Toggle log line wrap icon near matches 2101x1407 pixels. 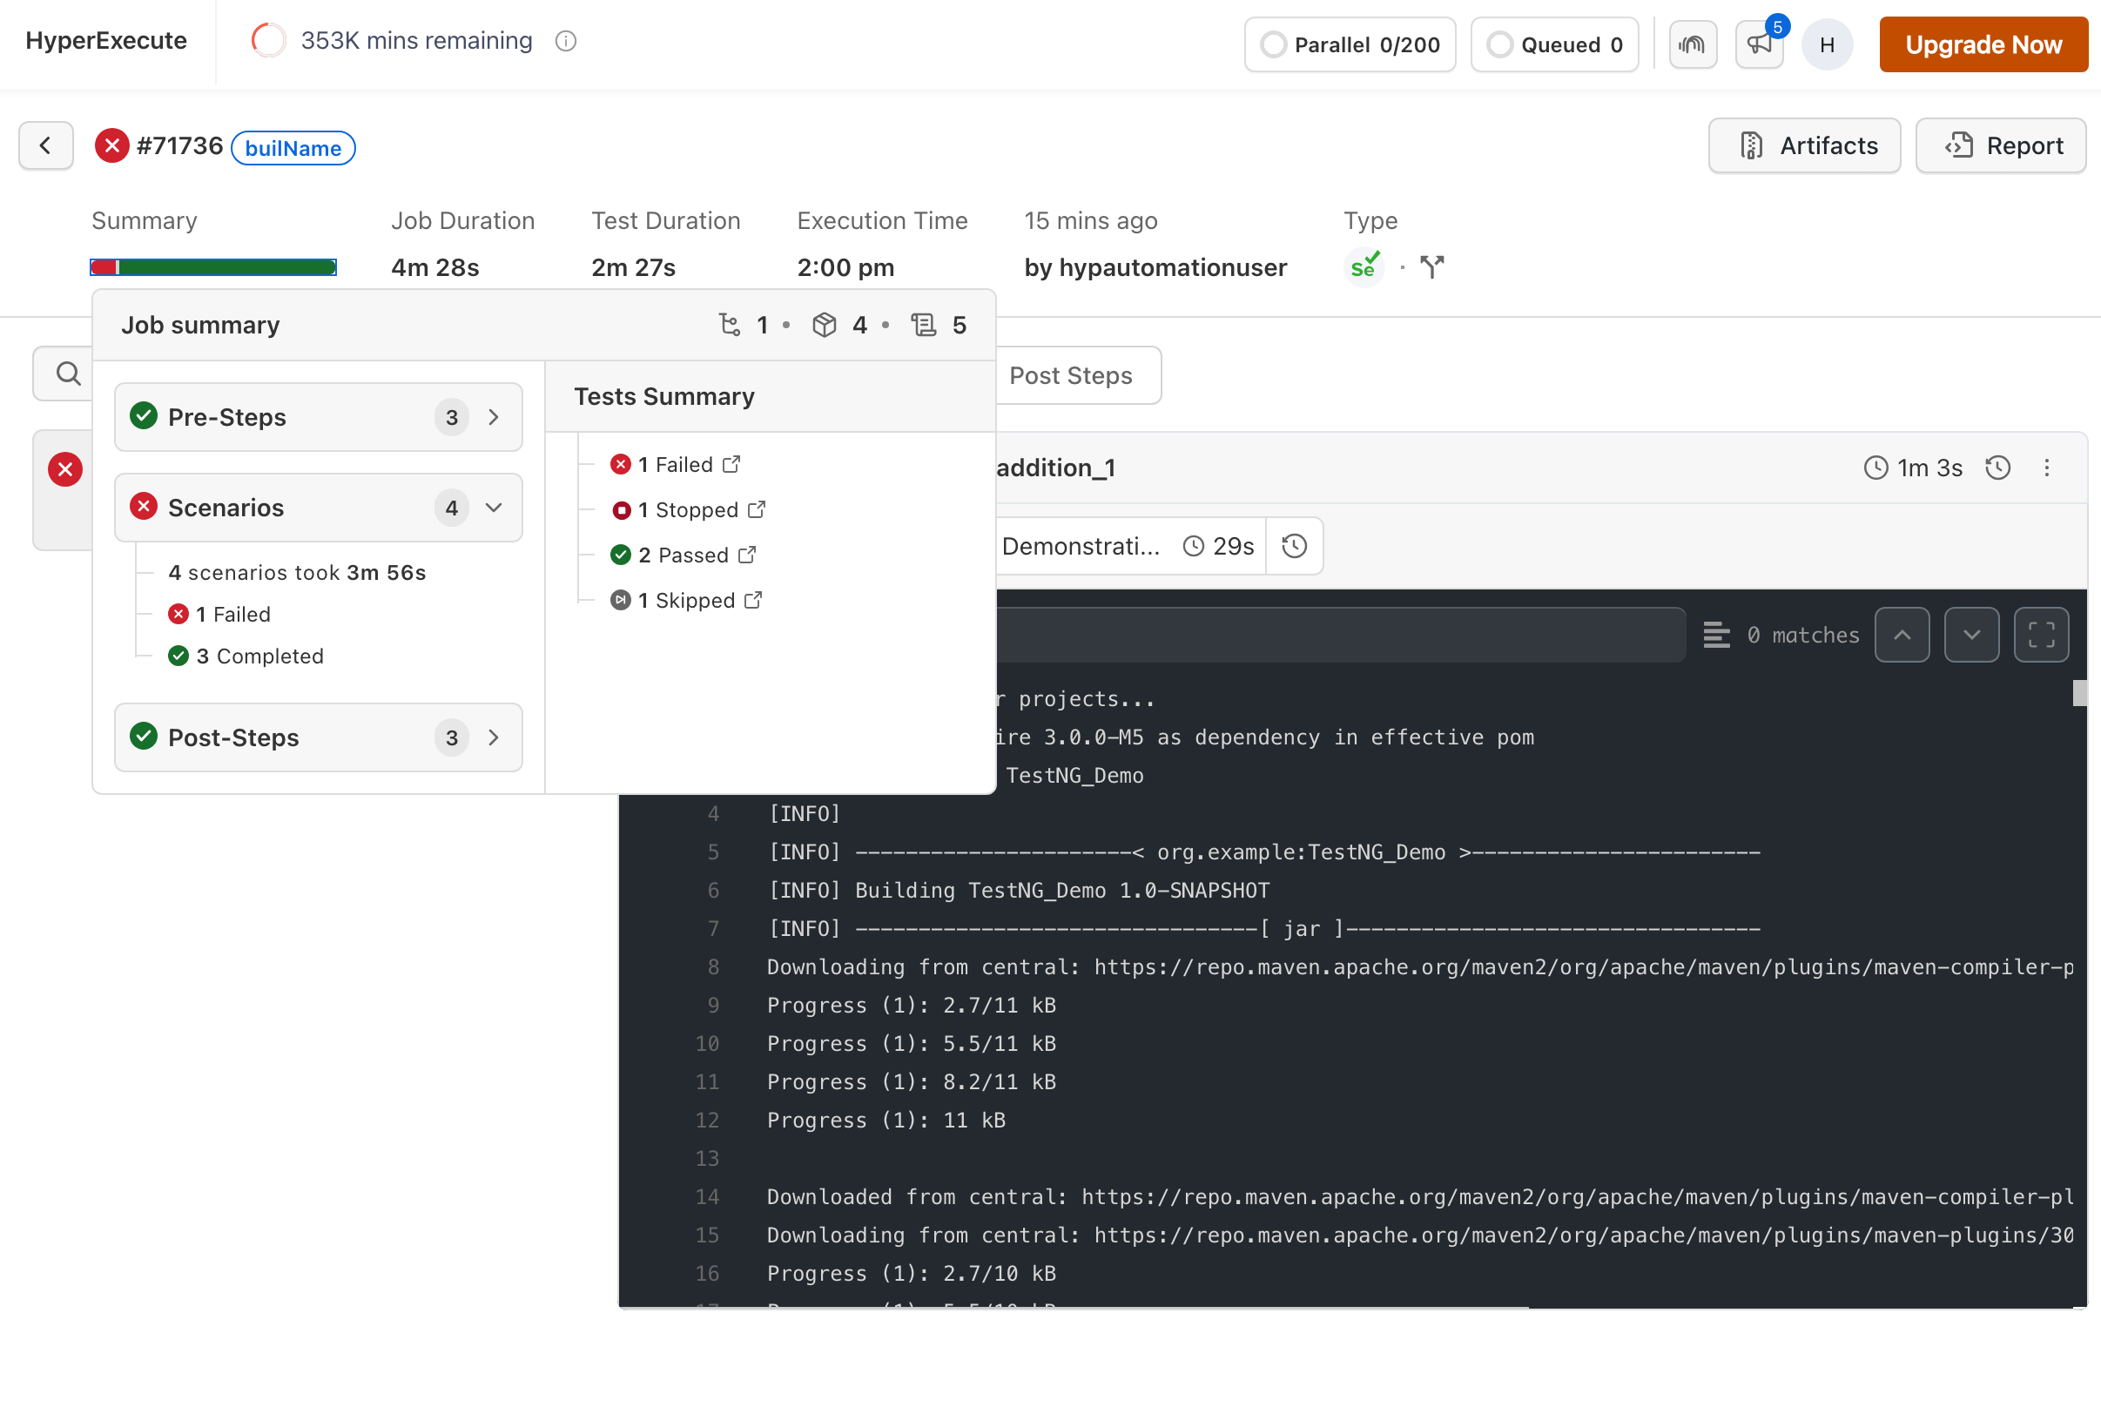pos(1716,635)
